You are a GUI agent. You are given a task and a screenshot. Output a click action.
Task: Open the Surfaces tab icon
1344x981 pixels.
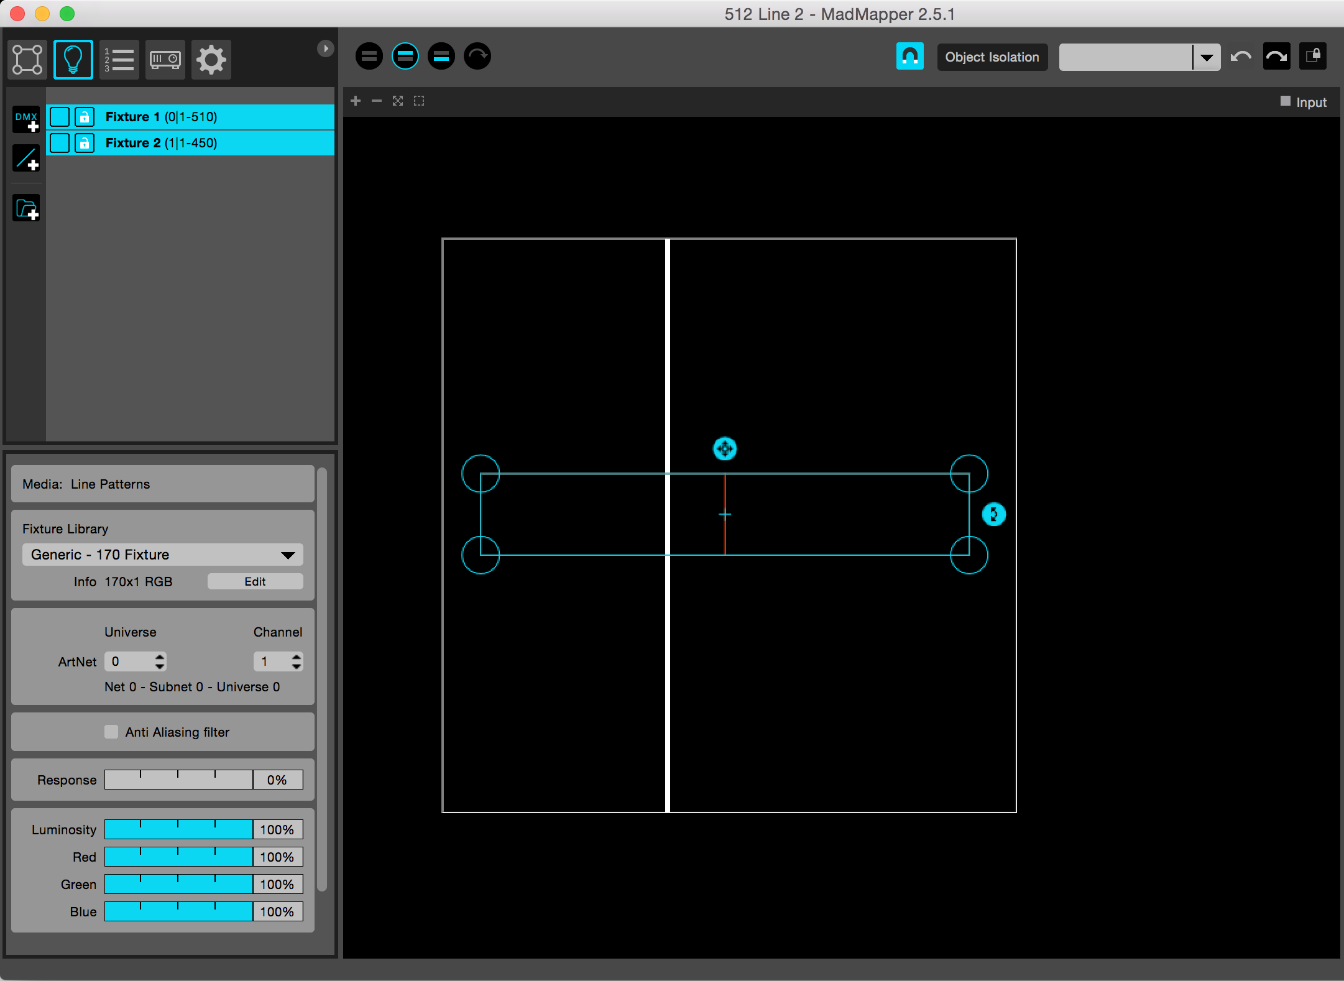coord(27,60)
